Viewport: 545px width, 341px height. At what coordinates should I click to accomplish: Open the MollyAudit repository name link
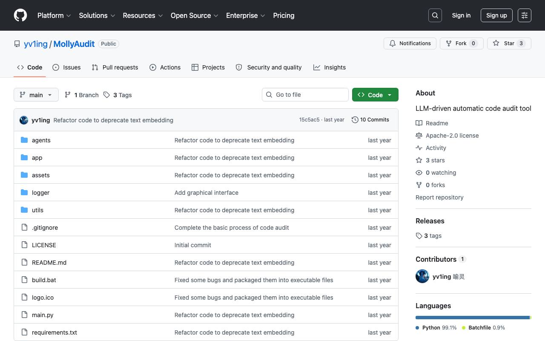click(x=74, y=44)
